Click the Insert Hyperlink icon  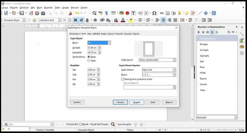pyautogui.click(x=162, y=13)
